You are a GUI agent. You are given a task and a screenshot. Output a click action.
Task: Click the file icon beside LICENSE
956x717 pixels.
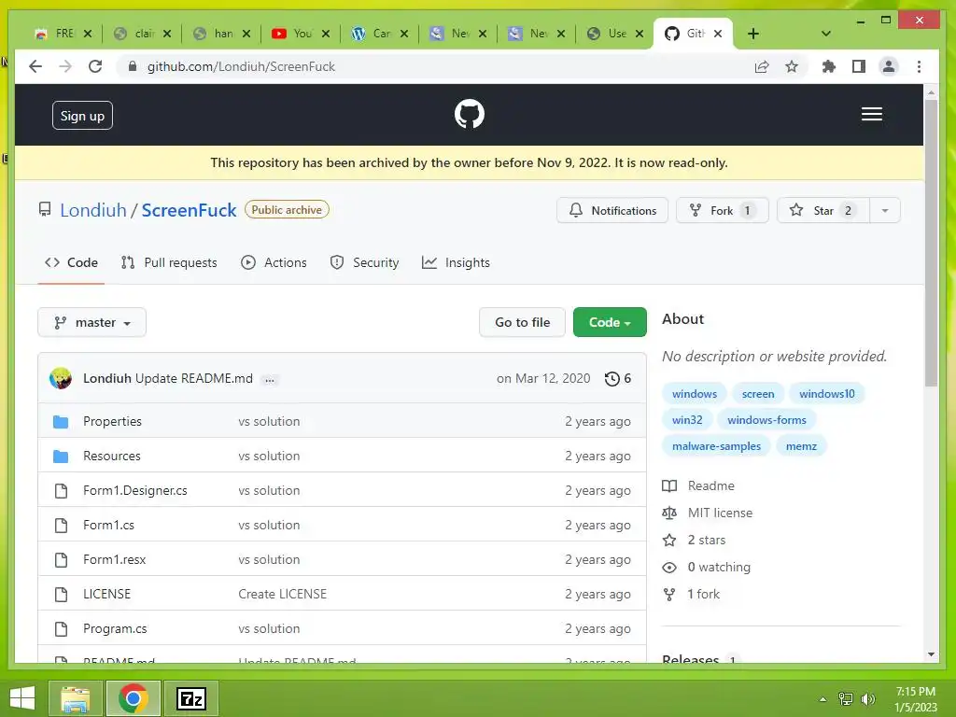tap(61, 595)
